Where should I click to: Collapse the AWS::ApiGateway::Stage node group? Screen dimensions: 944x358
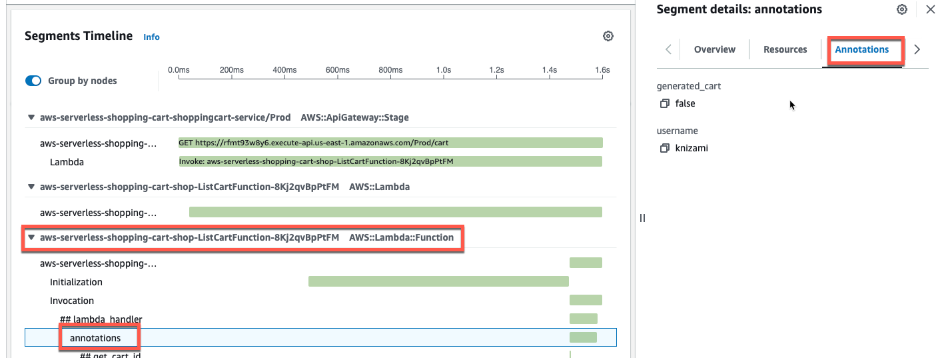(x=31, y=117)
